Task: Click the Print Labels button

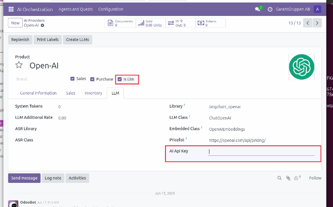Action: [48, 40]
